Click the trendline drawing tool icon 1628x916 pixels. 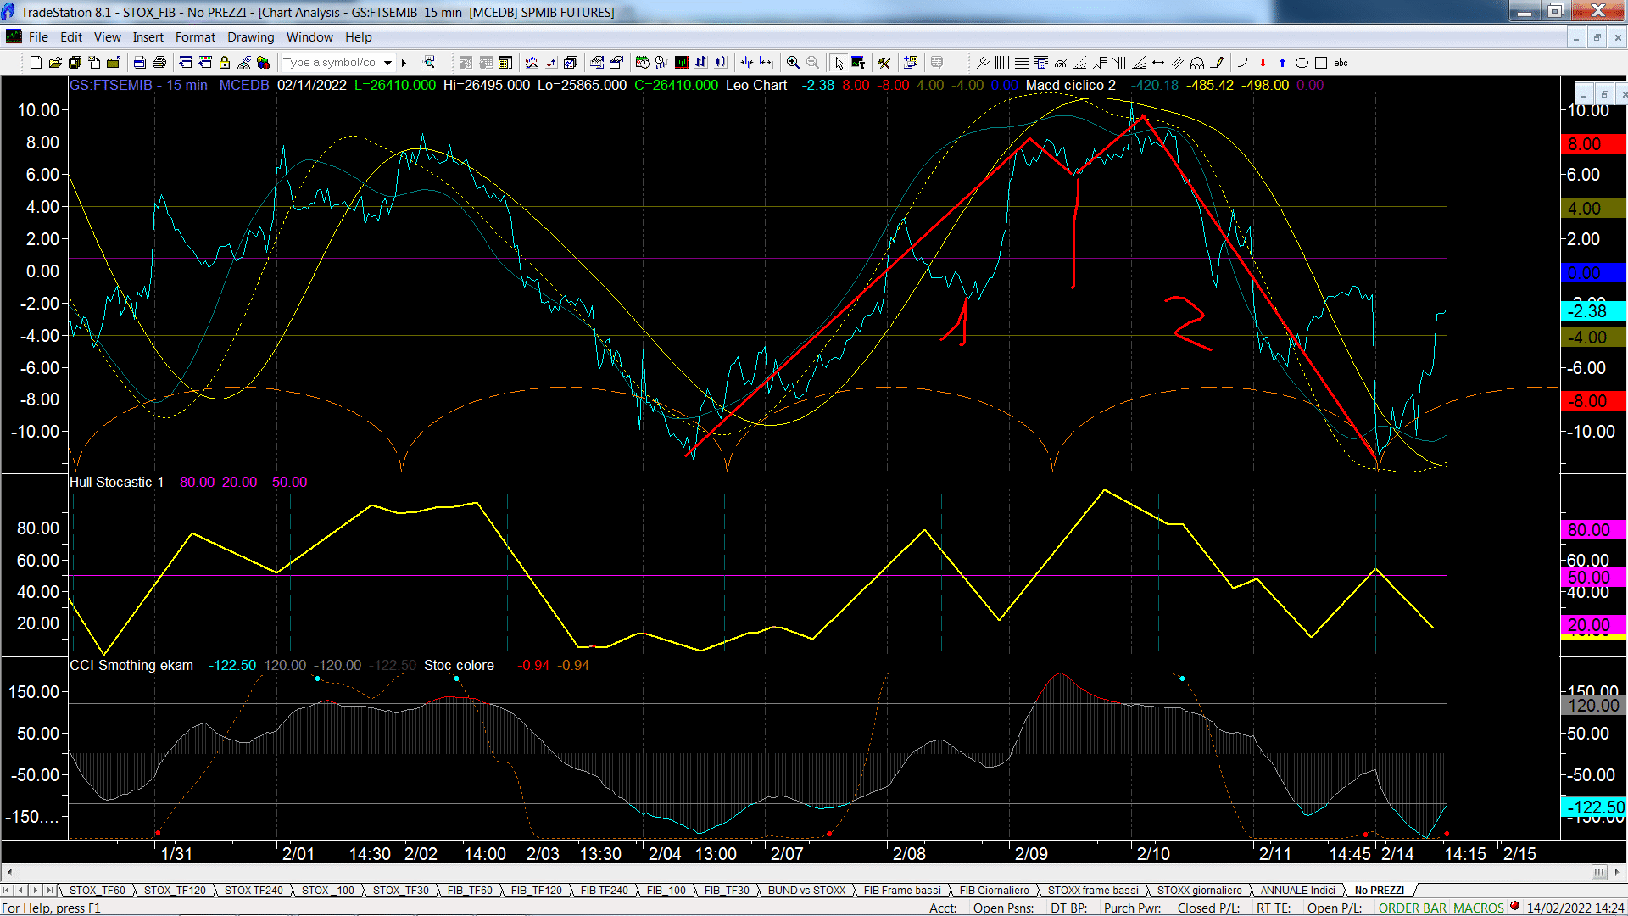pos(983,63)
